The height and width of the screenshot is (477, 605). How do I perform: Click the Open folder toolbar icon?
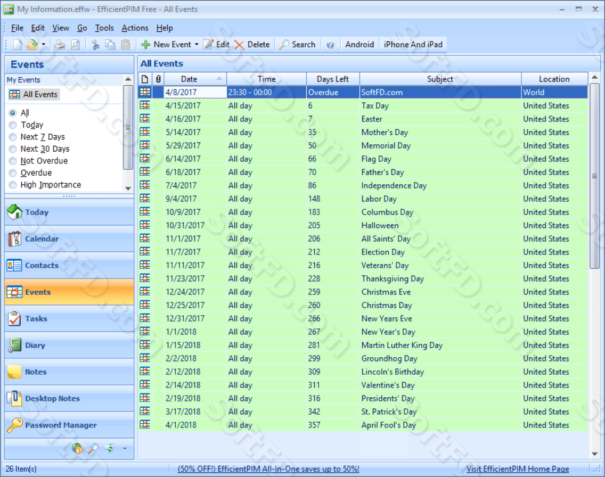pos(32,45)
